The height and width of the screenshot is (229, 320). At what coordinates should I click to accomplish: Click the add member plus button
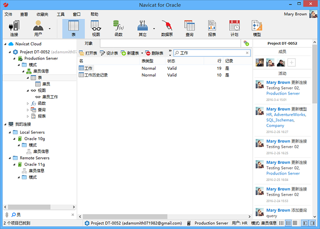(x=291, y=63)
